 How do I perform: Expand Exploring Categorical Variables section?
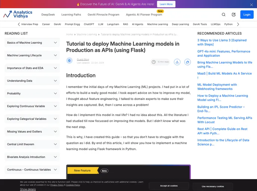(x=32, y=119)
